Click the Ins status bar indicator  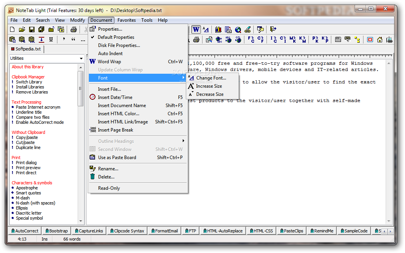coord(45,239)
